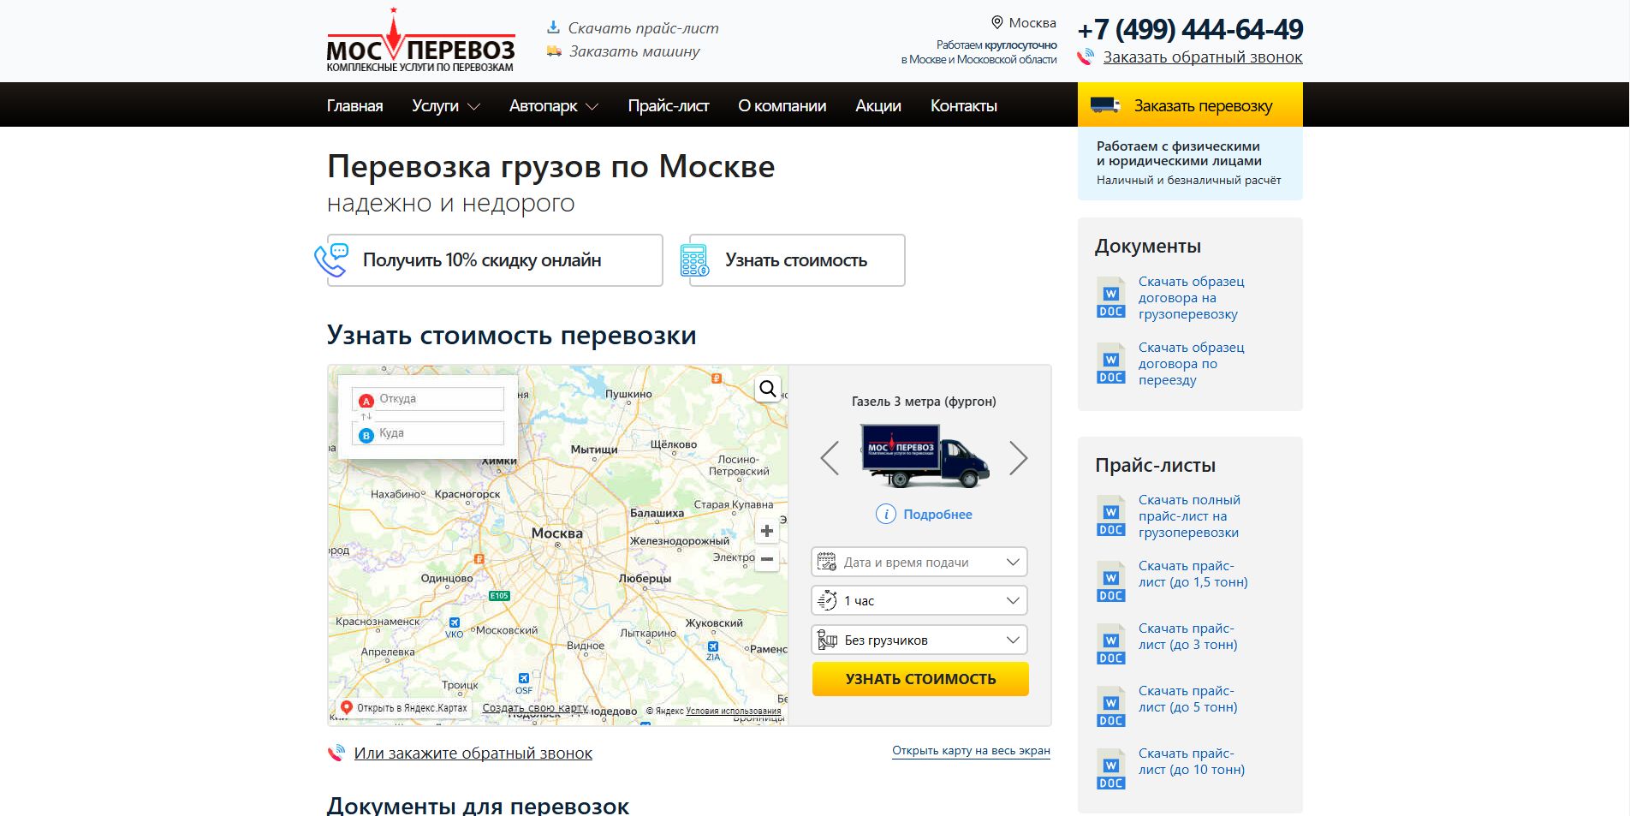Viewport: 1630px width, 816px height.
Task: Click the phone number +7 (499) 444-64-49
Action: (x=1190, y=30)
